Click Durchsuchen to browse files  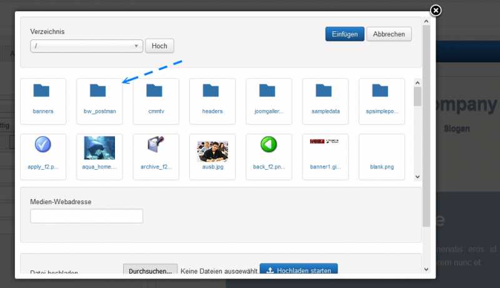(150, 271)
